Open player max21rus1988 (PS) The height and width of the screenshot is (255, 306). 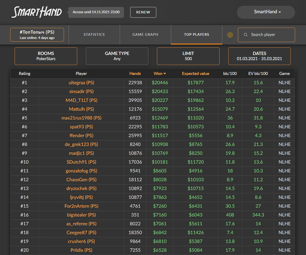(81, 118)
